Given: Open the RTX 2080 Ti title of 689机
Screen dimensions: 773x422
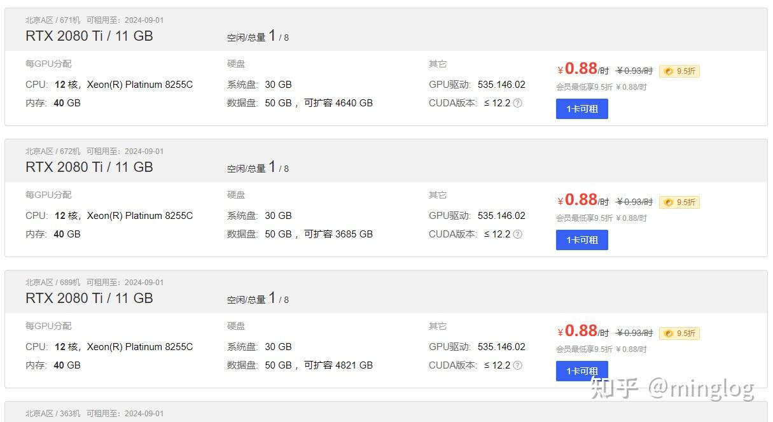Looking at the screenshot, I should pos(89,298).
